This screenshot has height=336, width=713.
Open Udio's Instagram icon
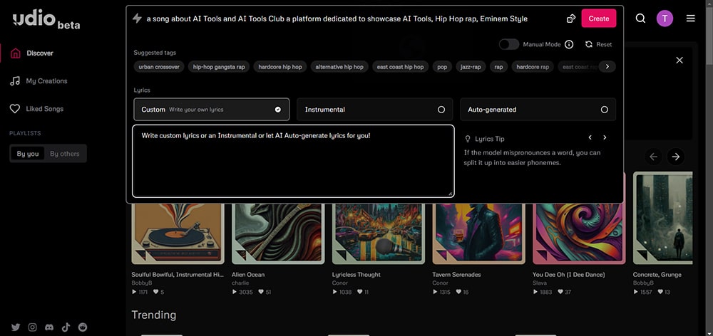coord(32,327)
